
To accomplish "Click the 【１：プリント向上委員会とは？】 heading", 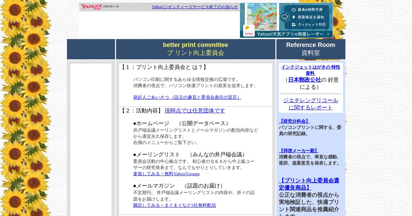I will [x=164, y=67].
